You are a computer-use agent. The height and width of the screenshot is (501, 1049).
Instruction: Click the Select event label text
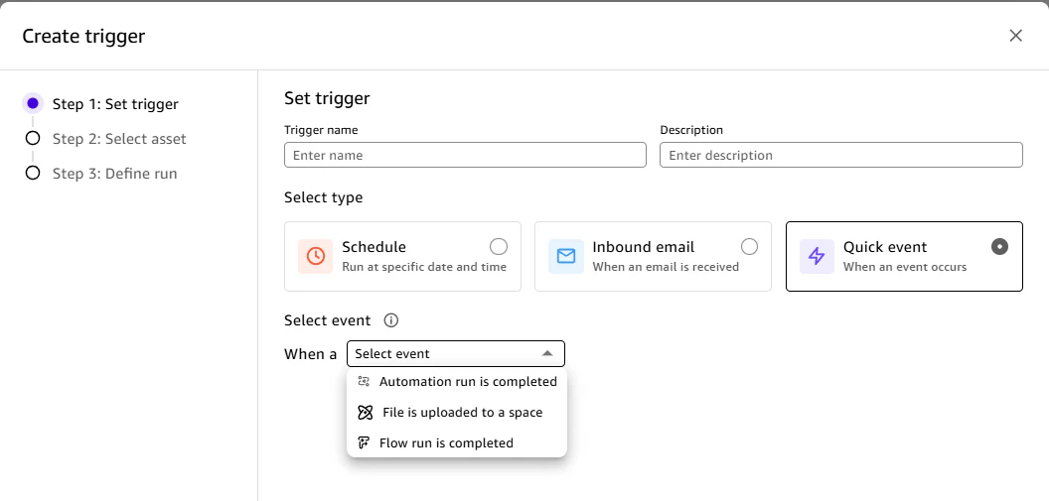[x=327, y=320]
